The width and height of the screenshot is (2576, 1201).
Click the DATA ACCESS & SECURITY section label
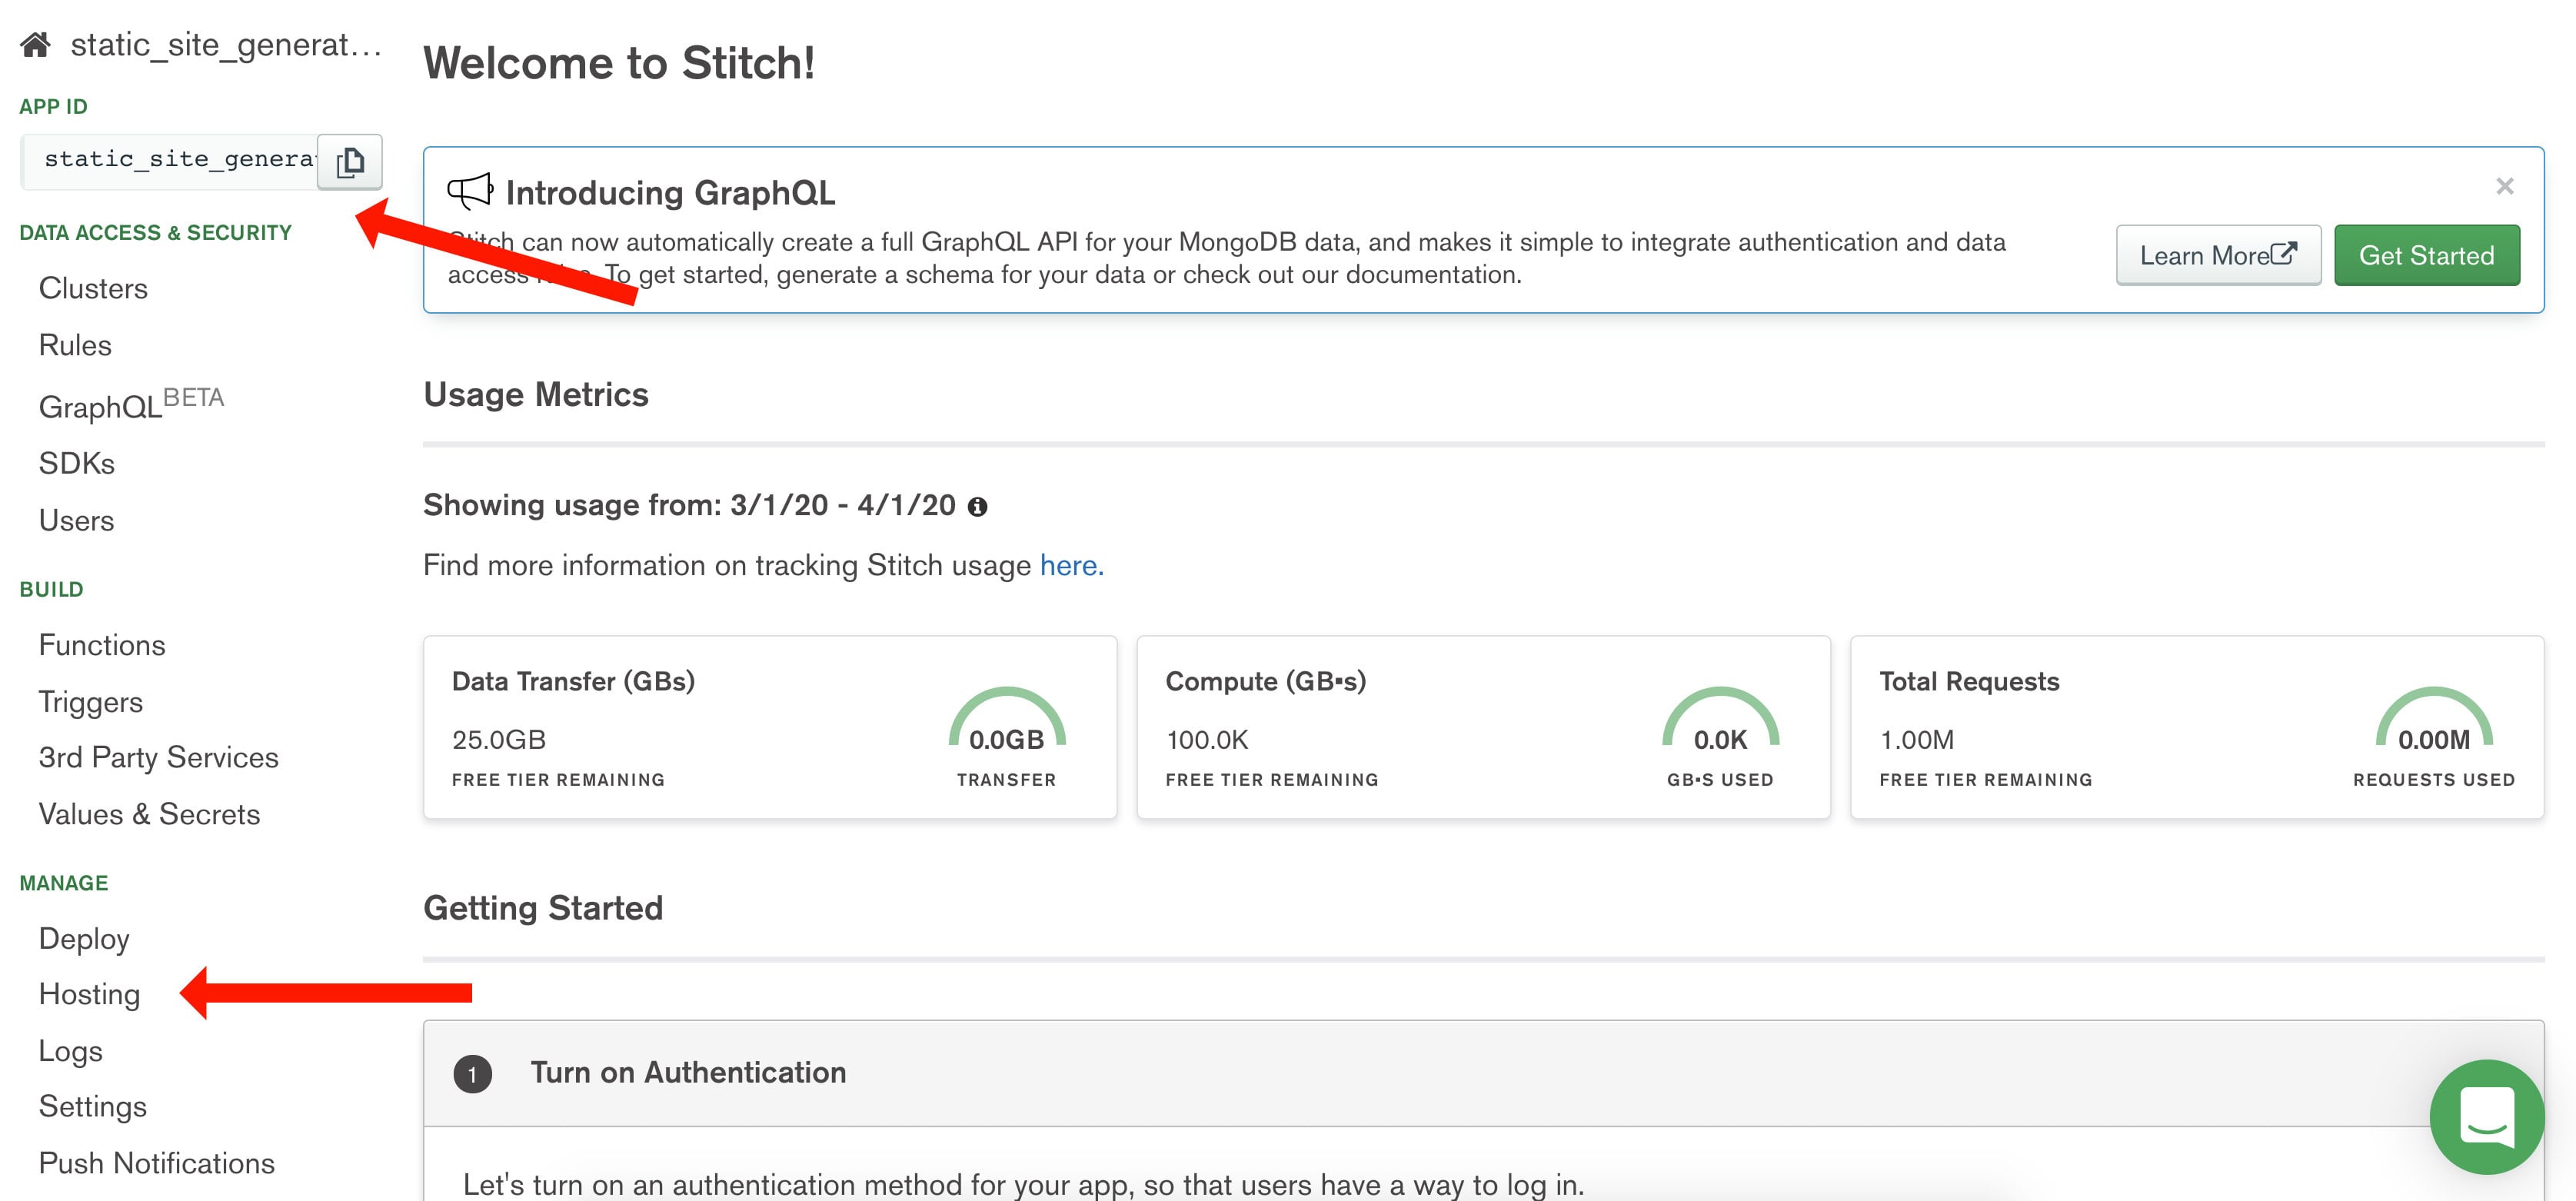tap(156, 232)
